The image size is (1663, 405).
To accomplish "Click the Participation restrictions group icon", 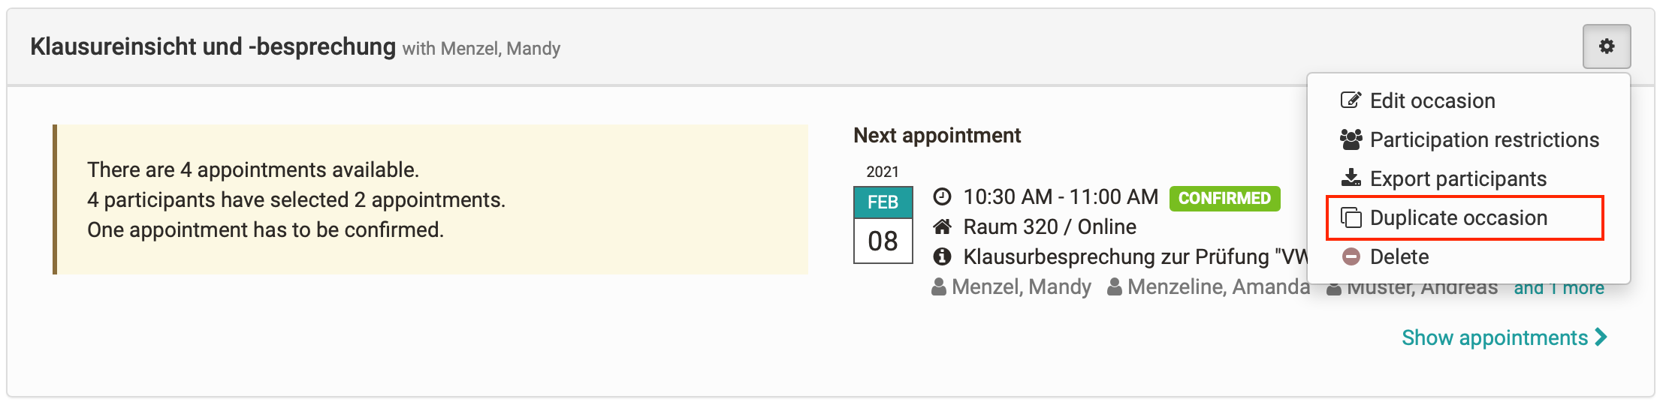I will click(1351, 139).
